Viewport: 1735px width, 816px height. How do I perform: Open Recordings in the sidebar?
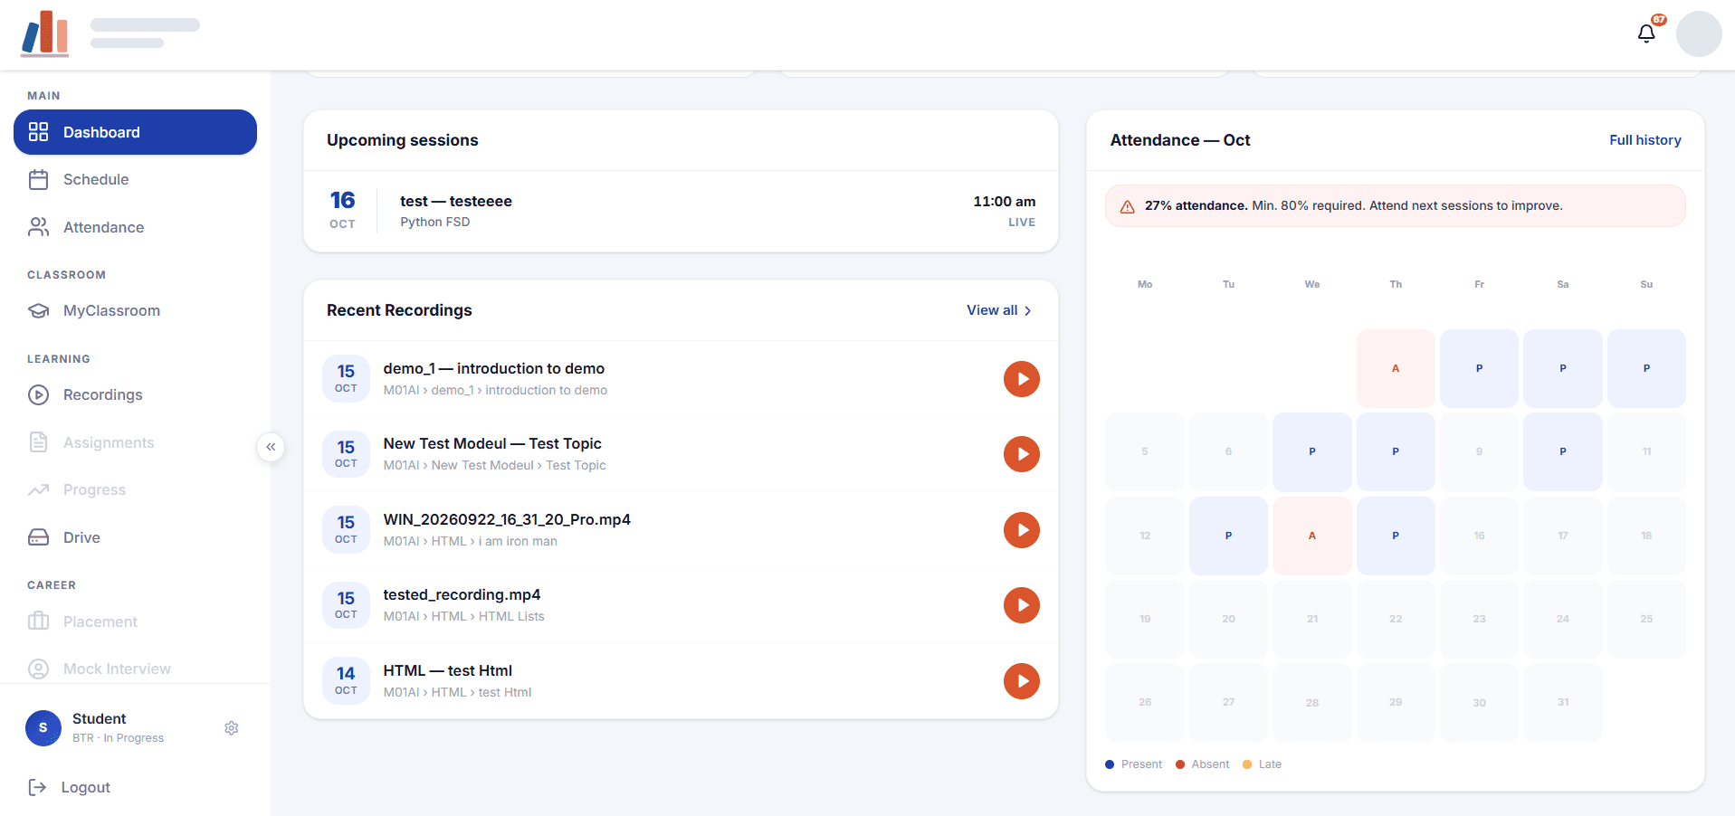tap(135, 394)
